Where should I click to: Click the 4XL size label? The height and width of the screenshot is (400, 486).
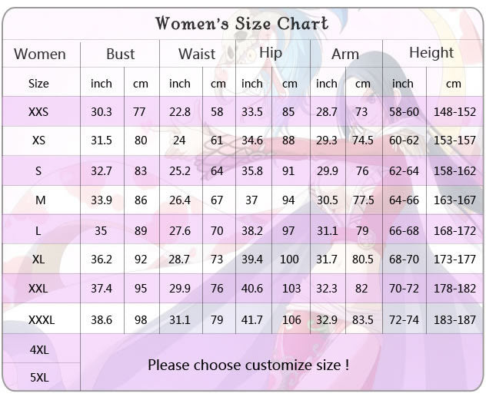pos(40,349)
